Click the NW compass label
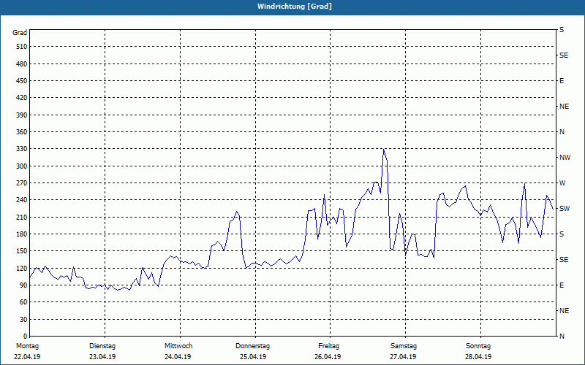Viewport: 585px width, 365px height. pos(565,158)
